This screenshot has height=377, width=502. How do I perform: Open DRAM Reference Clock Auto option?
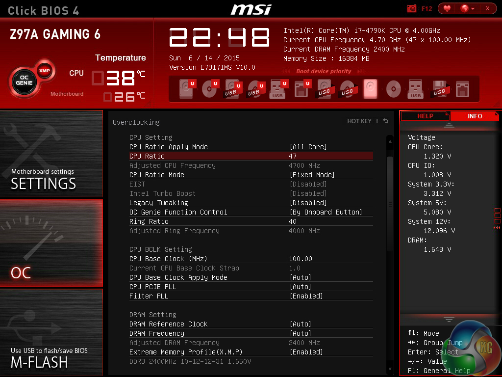pos(301,324)
